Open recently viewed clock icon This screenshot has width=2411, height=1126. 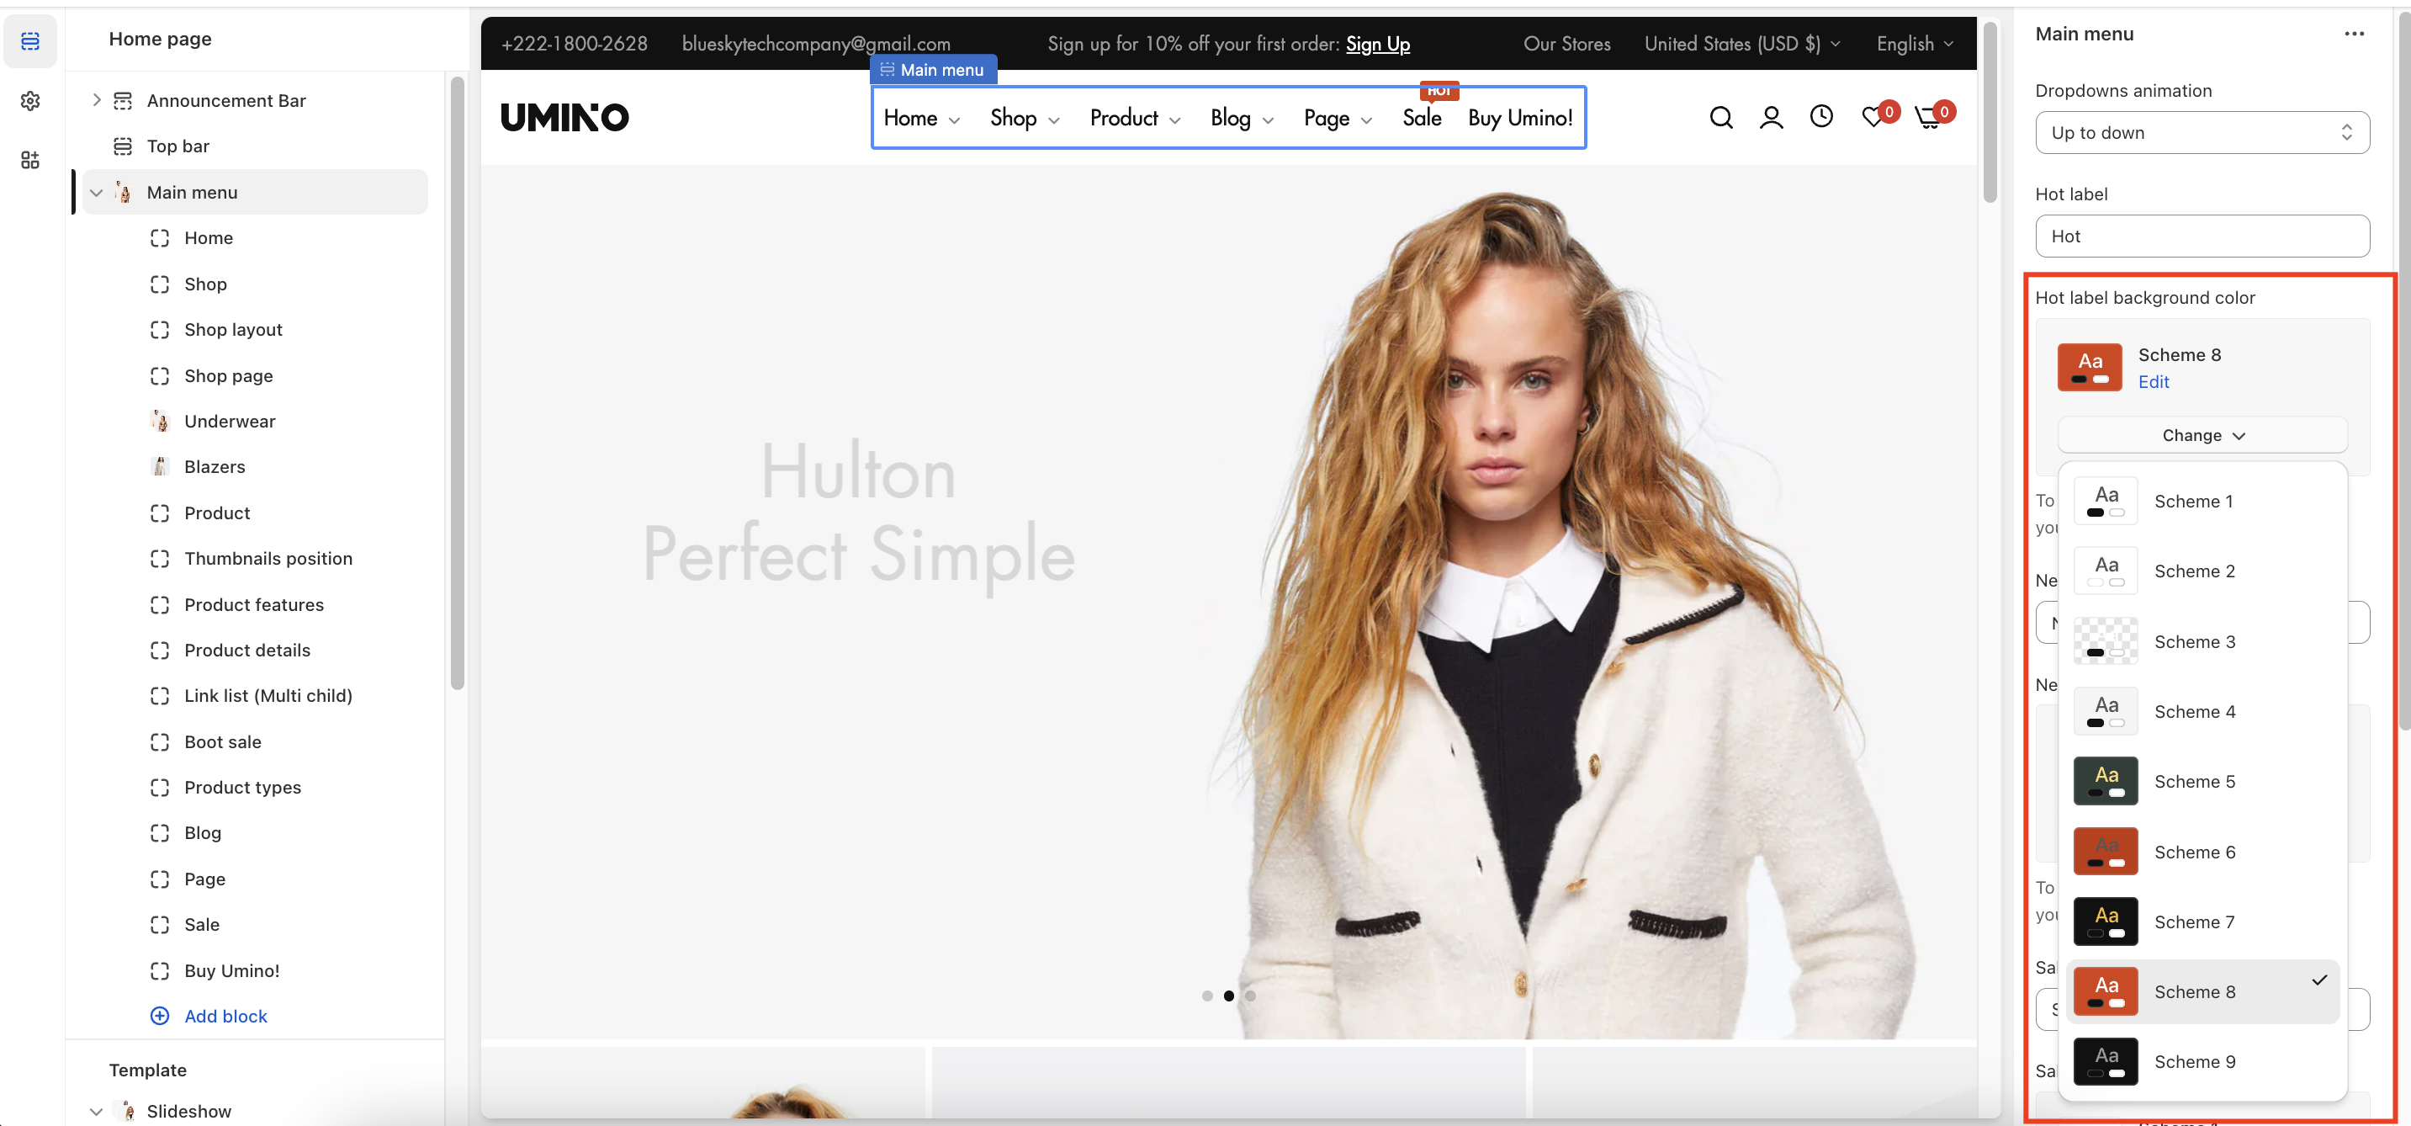click(x=1820, y=116)
